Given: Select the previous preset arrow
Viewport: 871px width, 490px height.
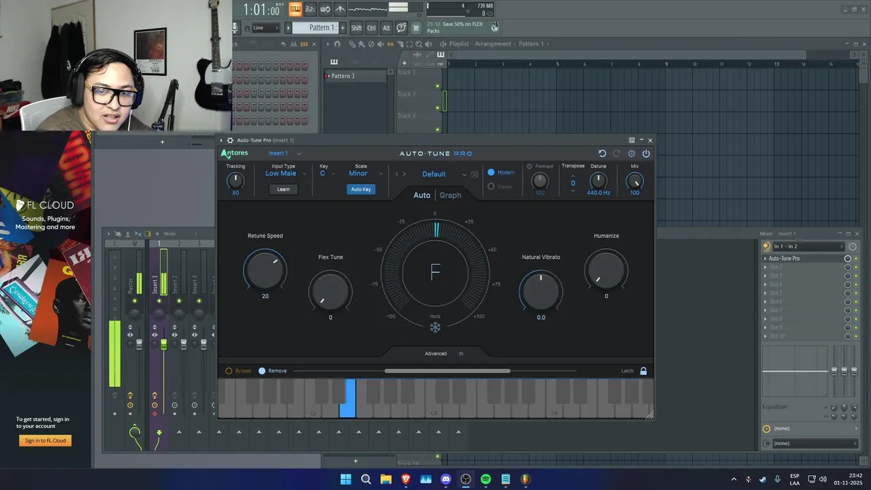Looking at the screenshot, I should 397,174.
